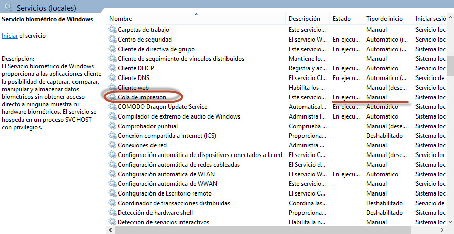Click the gear icon beside Cola de impresión

point(112,97)
